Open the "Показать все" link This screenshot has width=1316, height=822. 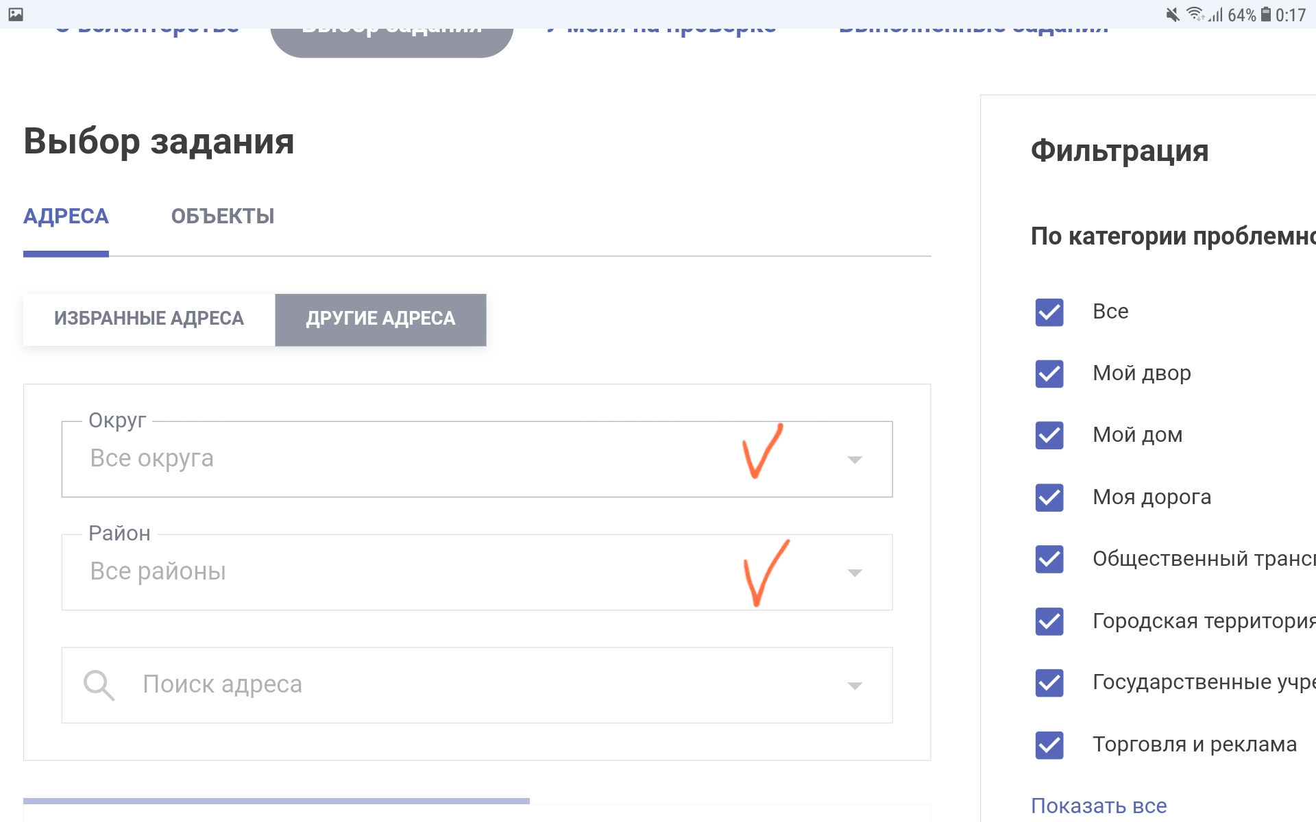point(1099,806)
